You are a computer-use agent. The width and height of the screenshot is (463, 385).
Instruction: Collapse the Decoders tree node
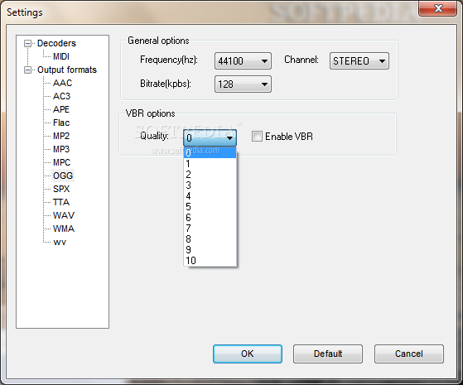click(27, 44)
